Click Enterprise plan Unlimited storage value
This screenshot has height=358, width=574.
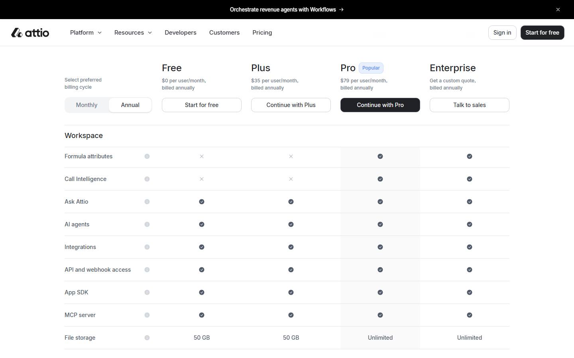(470, 338)
